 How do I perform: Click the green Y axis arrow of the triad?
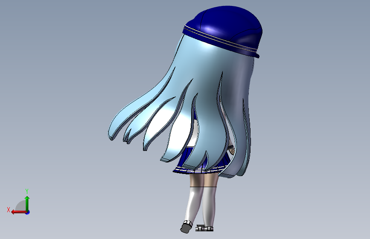point(27,203)
